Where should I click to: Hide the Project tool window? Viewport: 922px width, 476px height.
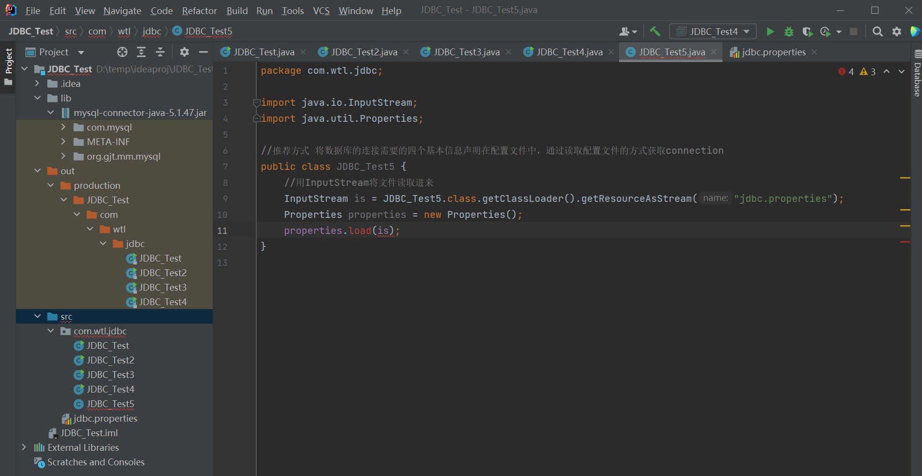coord(203,52)
